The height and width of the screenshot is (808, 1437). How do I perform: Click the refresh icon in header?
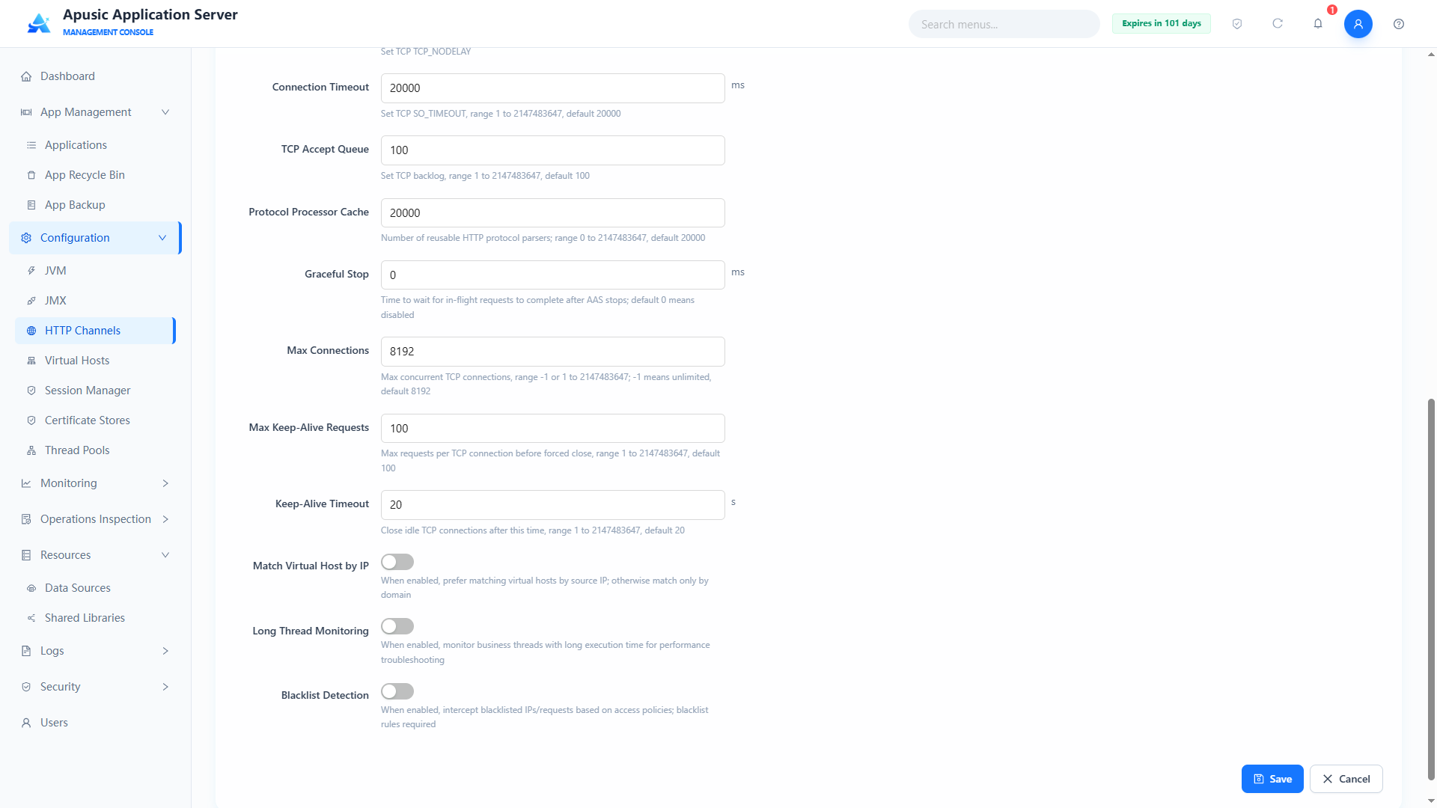(1278, 24)
